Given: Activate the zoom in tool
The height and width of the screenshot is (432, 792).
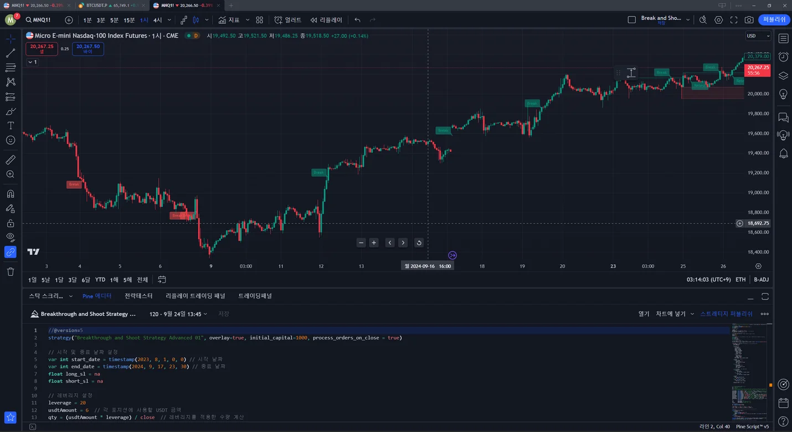Looking at the screenshot, I should (11, 174).
